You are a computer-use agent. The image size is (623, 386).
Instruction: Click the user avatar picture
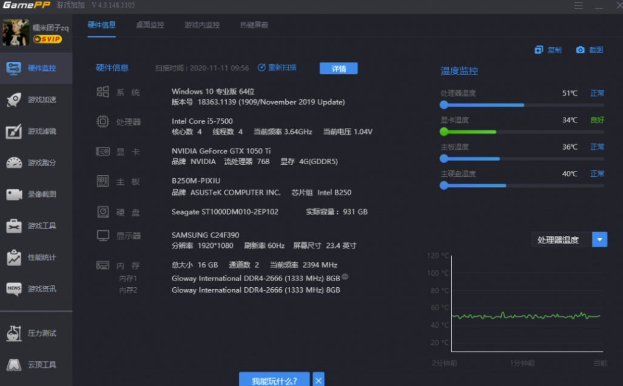tap(16, 32)
